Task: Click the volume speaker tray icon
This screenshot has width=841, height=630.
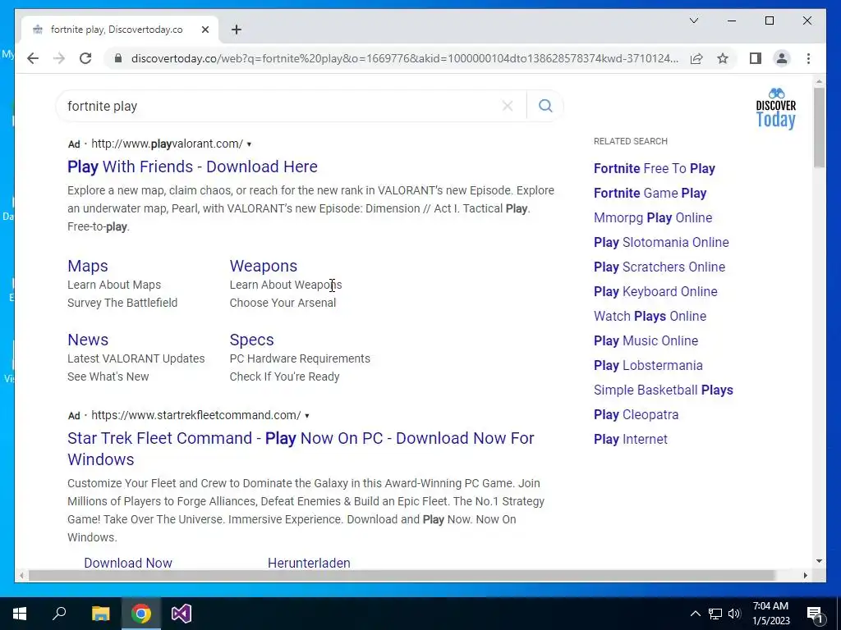Action: 734,614
